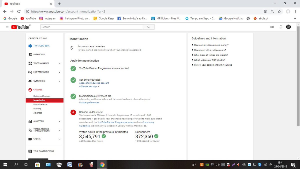Image resolution: width=300 pixels, height=169 pixels.
Task: Click the Dashboard icon in sidebar
Action: pyautogui.click(x=30, y=55)
